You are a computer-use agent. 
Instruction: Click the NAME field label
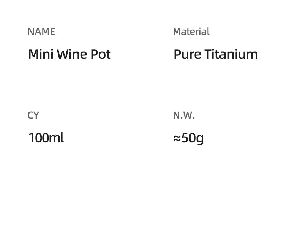[41, 32]
